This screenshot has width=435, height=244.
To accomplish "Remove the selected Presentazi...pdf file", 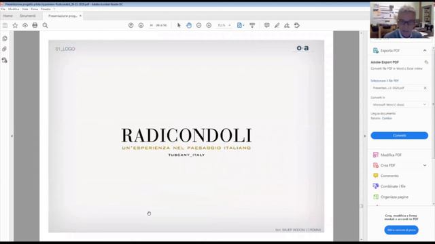I will pos(425,88).
